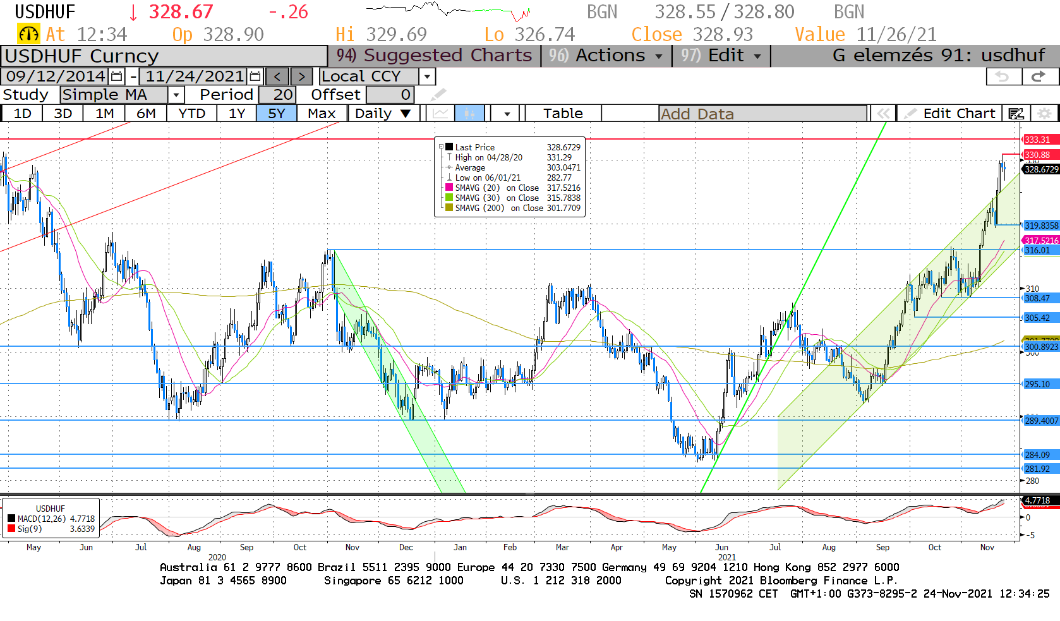Click into the Add Data field
Viewport: 1060px width, 621px height.
tap(762, 114)
